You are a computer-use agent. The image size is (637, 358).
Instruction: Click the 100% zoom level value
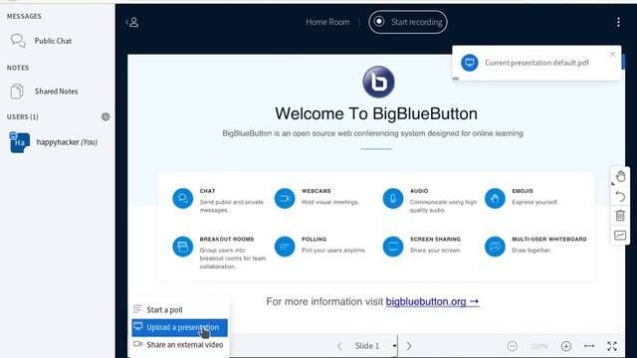tap(539, 346)
